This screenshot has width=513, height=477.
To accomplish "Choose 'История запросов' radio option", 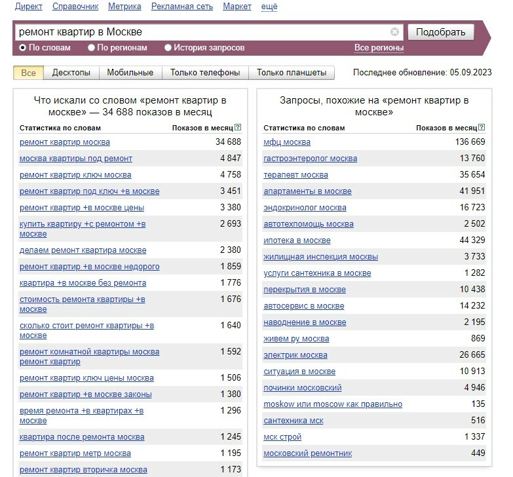I will point(168,48).
